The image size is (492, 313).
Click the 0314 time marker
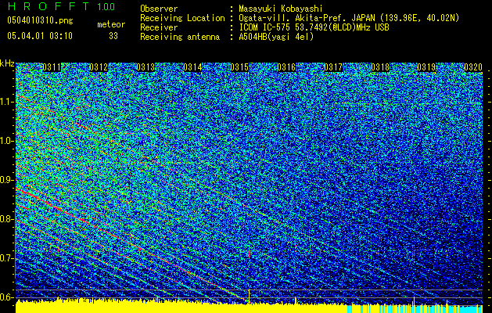click(192, 67)
